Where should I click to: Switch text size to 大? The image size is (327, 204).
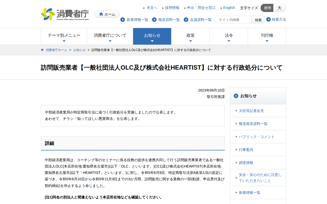[279, 8]
